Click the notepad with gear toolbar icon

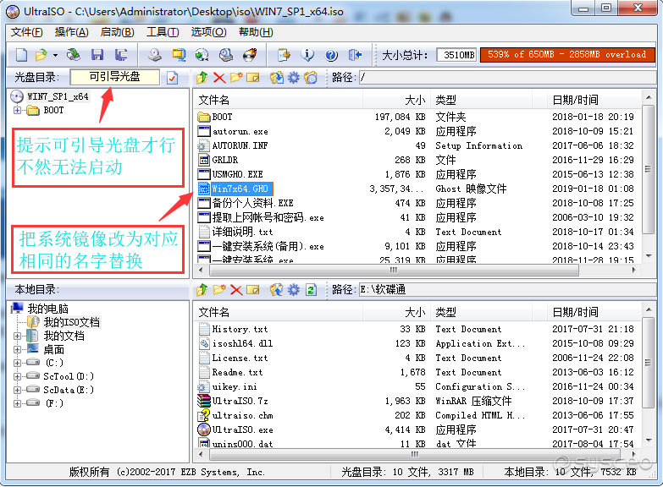[x=284, y=55]
